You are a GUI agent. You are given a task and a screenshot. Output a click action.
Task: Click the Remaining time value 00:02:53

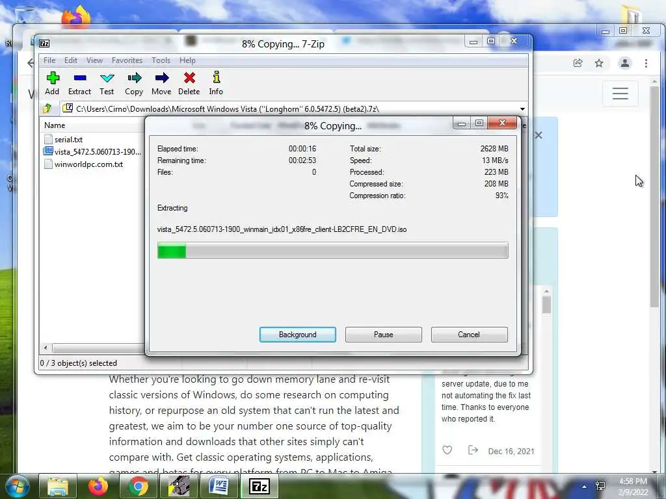click(x=302, y=160)
